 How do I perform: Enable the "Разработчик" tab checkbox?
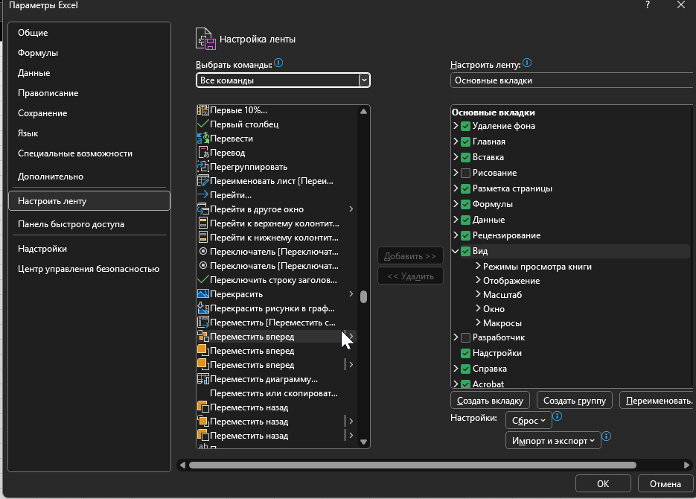point(466,338)
